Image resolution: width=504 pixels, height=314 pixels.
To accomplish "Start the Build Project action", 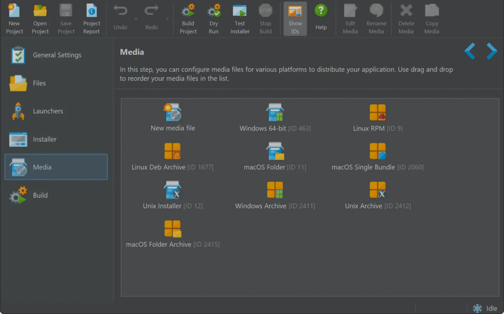I will (x=188, y=19).
